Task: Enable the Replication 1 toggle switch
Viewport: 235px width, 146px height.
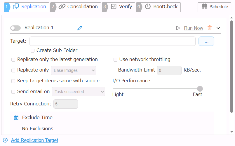Action: 15,28
